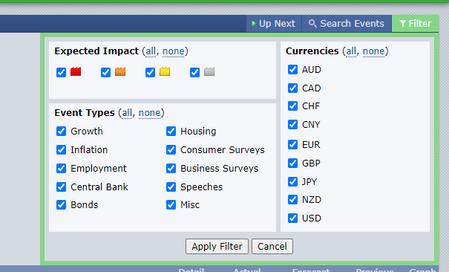Uncheck the gray impact checkbox

194,72
